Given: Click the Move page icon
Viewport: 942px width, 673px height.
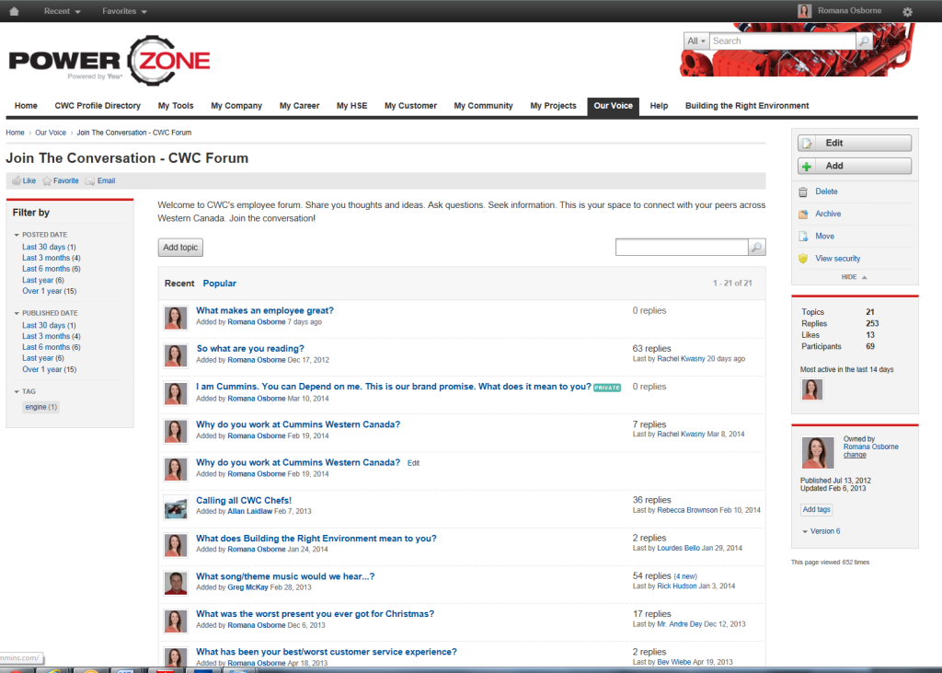Looking at the screenshot, I should point(803,237).
